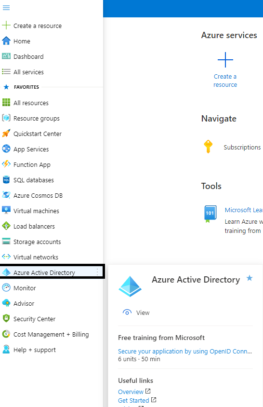Viewport: 263px width, 407px height.
Task: Select the Security Center shield icon
Action: point(6,318)
